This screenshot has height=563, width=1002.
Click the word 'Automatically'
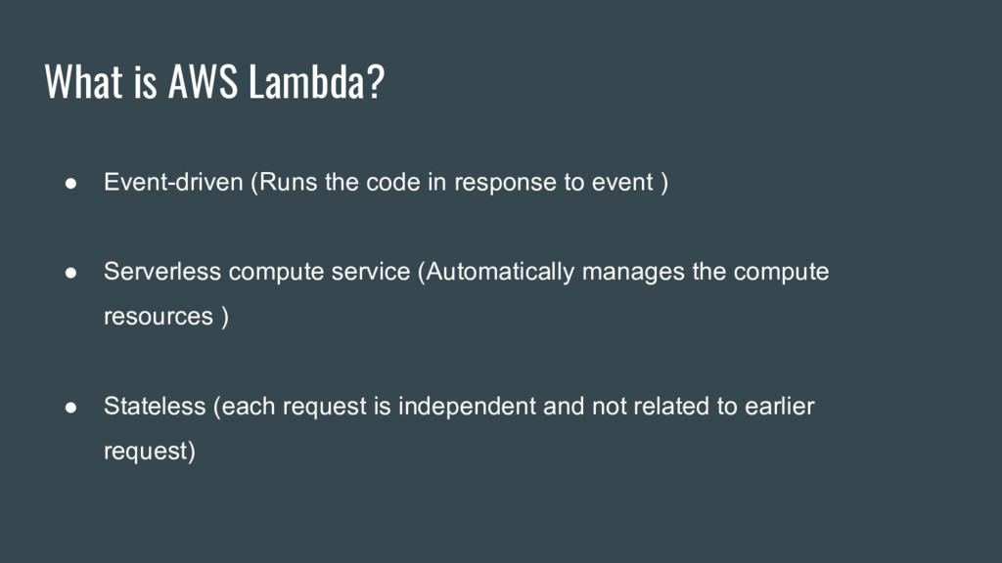tap(500, 272)
